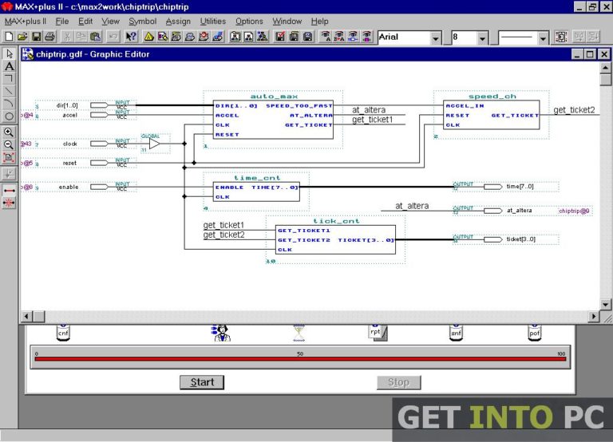Open the File menu
This screenshot has width=613, height=442.
[61, 21]
